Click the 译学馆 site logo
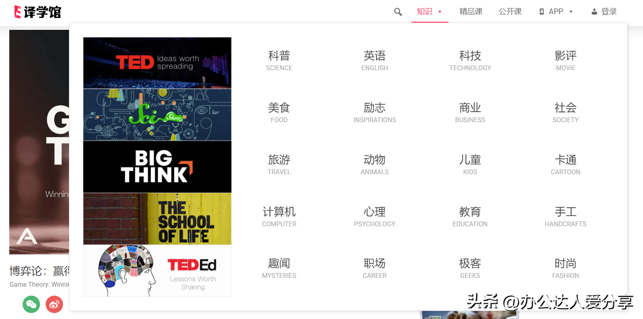The height and width of the screenshot is (319, 643). 38,12
